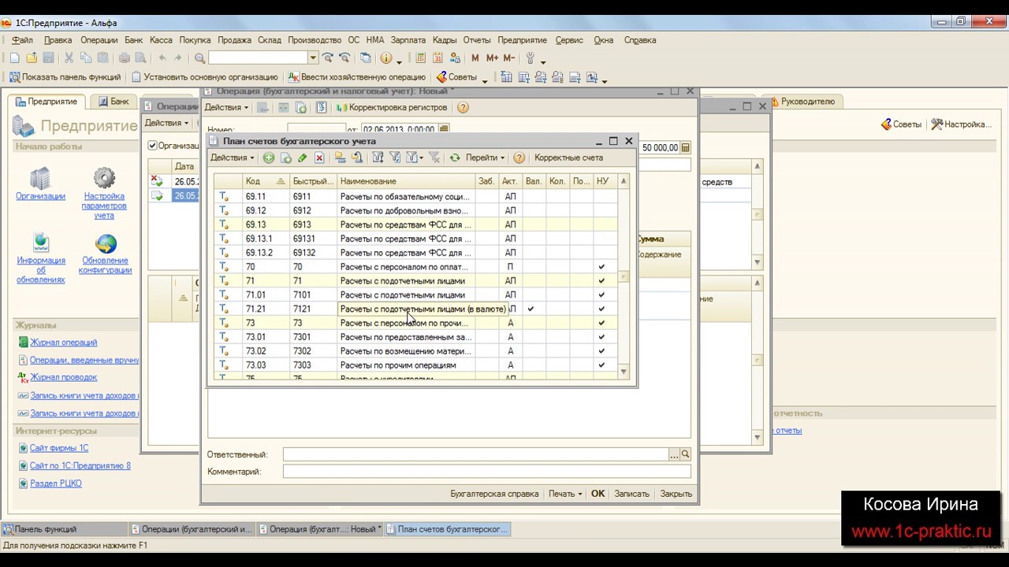Click the НУ checkmark for account 73

pyautogui.click(x=601, y=323)
